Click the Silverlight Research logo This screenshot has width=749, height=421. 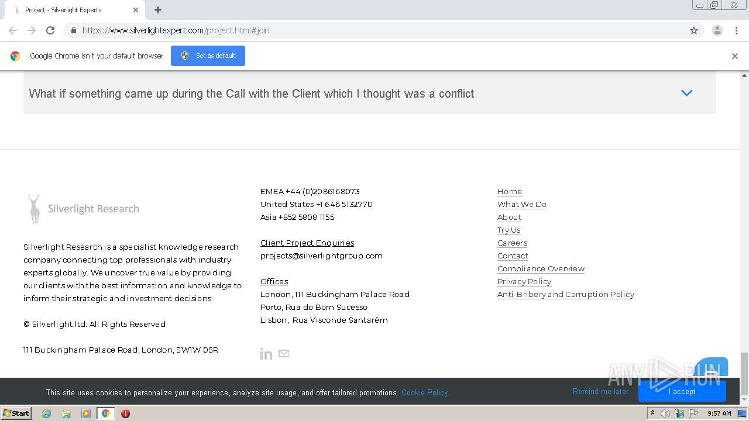click(x=83, y=209)
